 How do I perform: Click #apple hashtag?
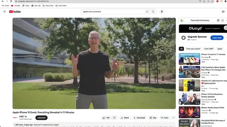point(56,125)
